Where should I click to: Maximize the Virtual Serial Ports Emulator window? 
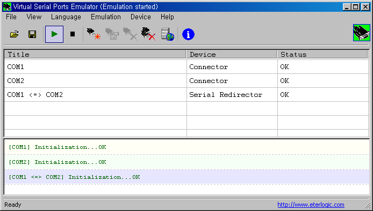[356, 7]
